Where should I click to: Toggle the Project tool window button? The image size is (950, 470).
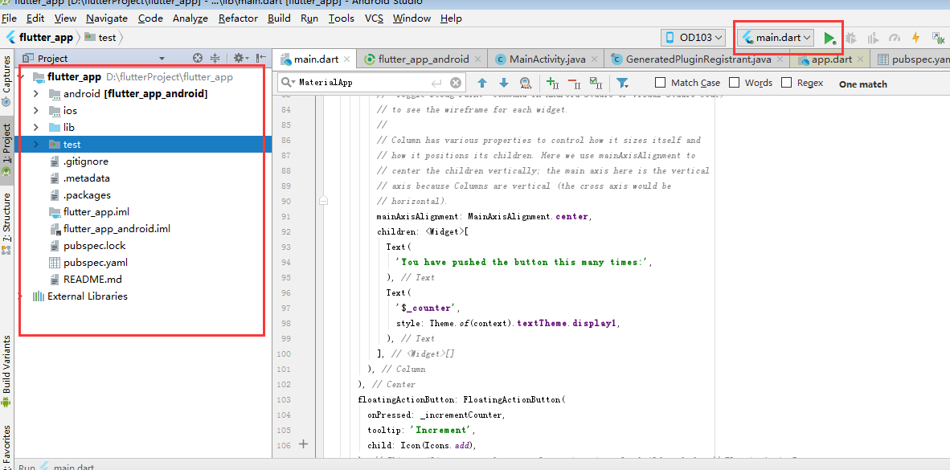[6, 149]
